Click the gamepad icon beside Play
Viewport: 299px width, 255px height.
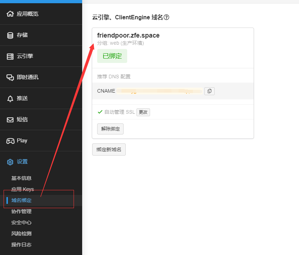point(10,141)
